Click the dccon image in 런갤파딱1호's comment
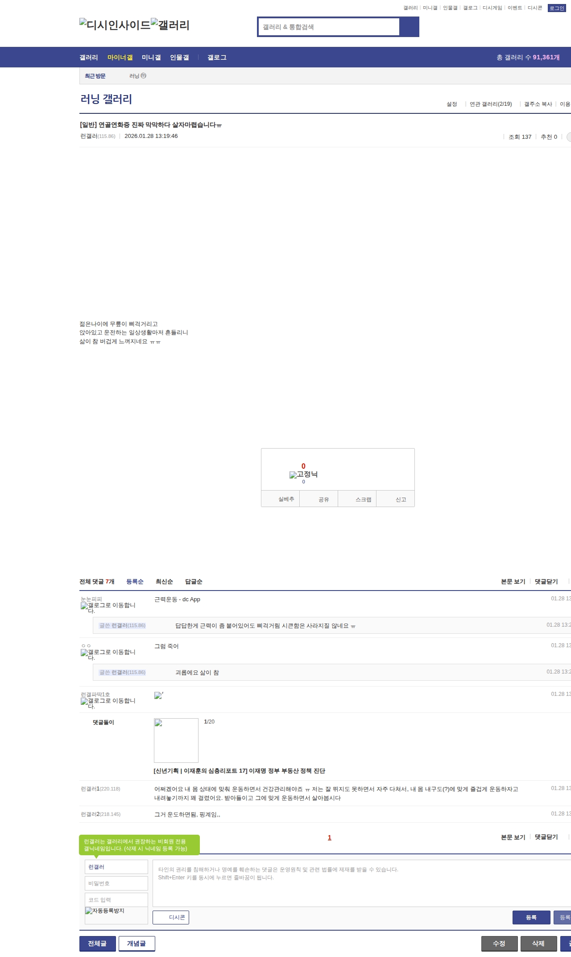 coord(159,695)
